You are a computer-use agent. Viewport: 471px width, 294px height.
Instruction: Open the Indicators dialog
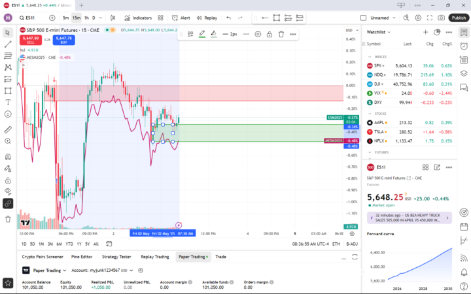138,18
